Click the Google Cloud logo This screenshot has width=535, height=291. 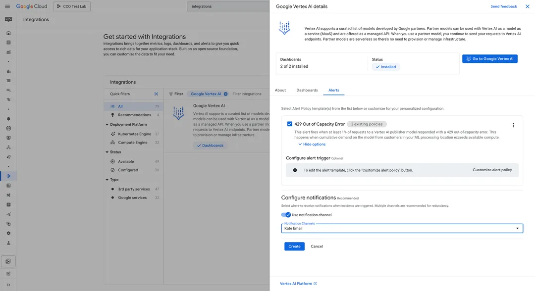[31, 6]
